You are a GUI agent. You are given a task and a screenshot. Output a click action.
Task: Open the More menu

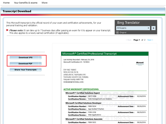pos(44,3)
